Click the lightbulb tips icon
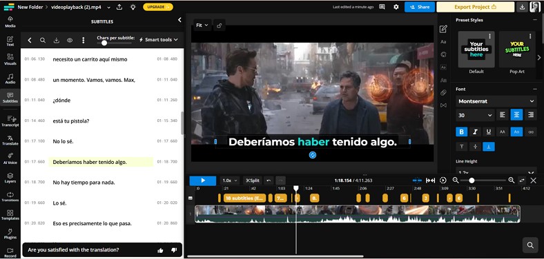Screen dimensions: 544x259 coord(133,7)
